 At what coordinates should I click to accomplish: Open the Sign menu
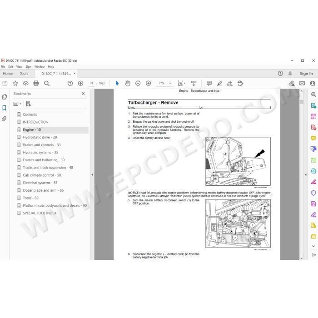point(28,67)
